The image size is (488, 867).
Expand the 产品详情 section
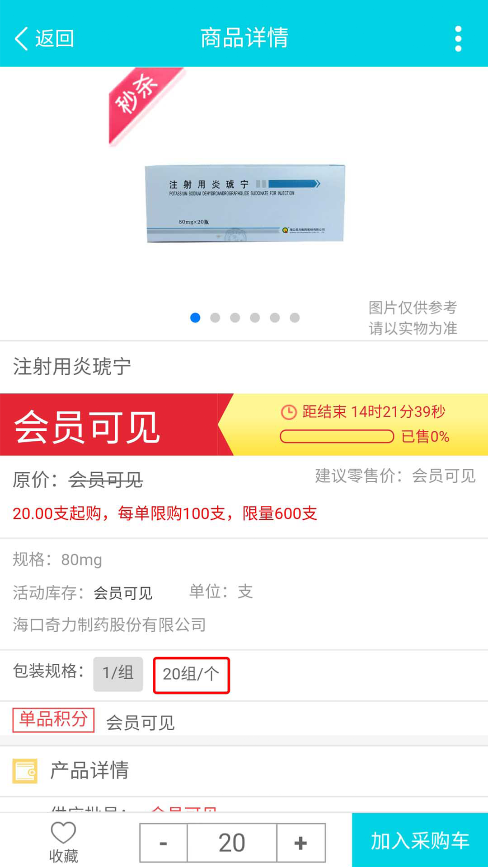(x=244, y=771)
